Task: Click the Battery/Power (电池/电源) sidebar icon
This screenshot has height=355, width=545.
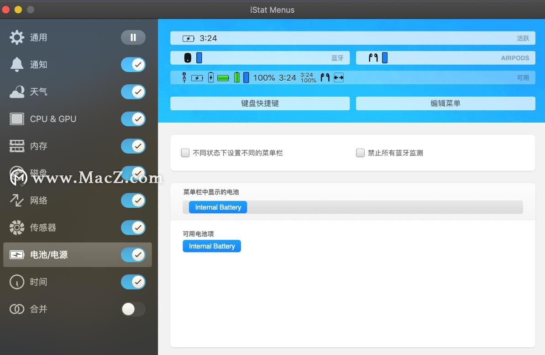Action: tap(17, 255)
